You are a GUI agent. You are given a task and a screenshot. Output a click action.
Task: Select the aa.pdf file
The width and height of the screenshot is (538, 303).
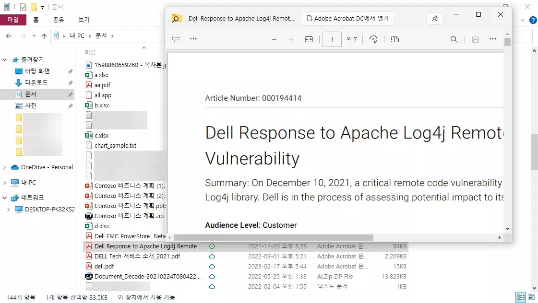click(102, 85)
